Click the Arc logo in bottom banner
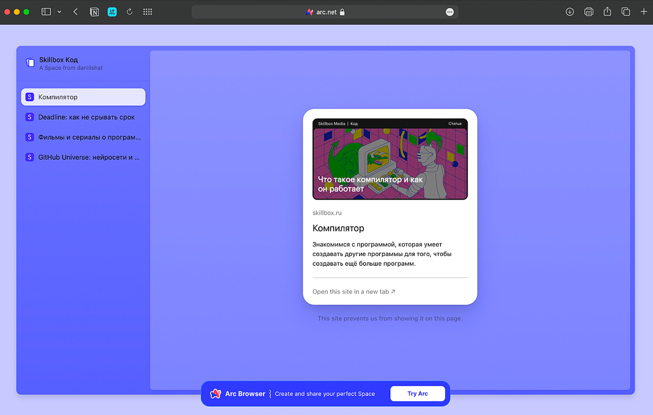Viewport: 653px width, 415px height. [215, 394]
